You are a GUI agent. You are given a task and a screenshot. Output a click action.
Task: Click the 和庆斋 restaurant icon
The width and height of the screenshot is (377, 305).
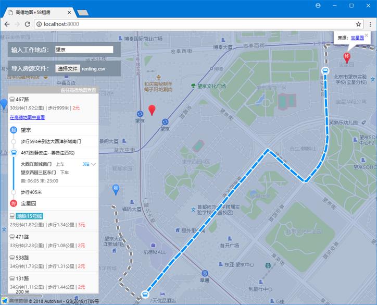click(158, 77)
